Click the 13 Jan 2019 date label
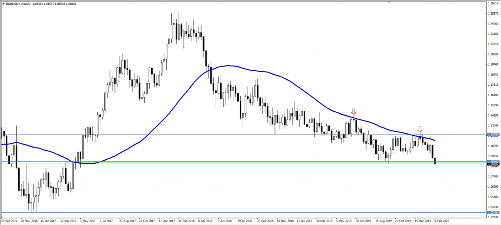Screen dimensions: 501x225 [x=304, y=221]
